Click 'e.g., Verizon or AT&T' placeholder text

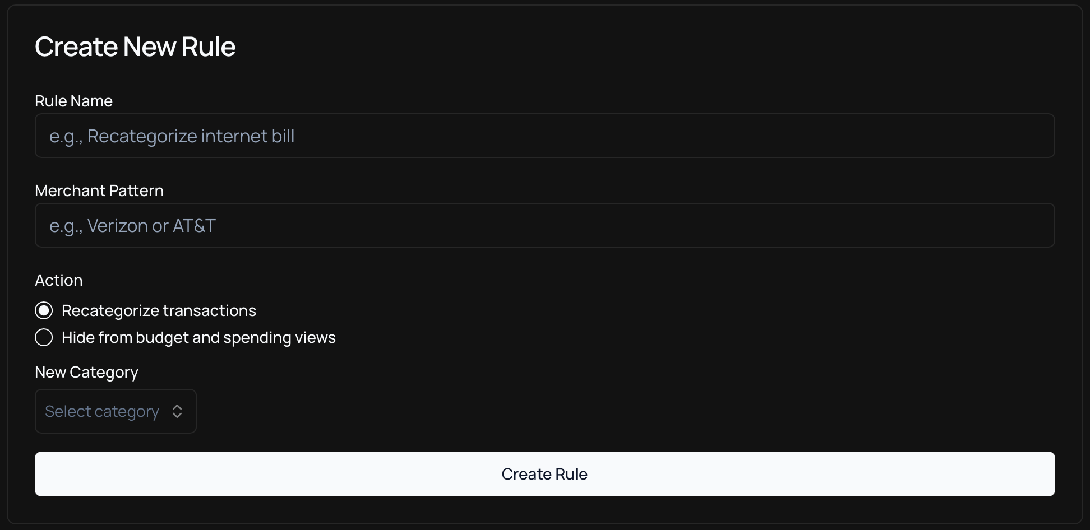click(132, 226)
